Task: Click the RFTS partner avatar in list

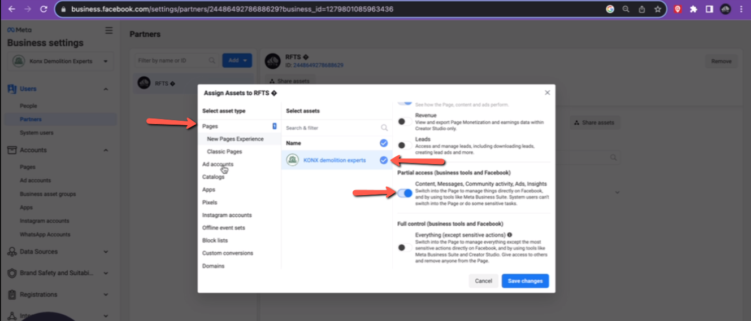Action: pyautogui.click(x=144, y=83)
